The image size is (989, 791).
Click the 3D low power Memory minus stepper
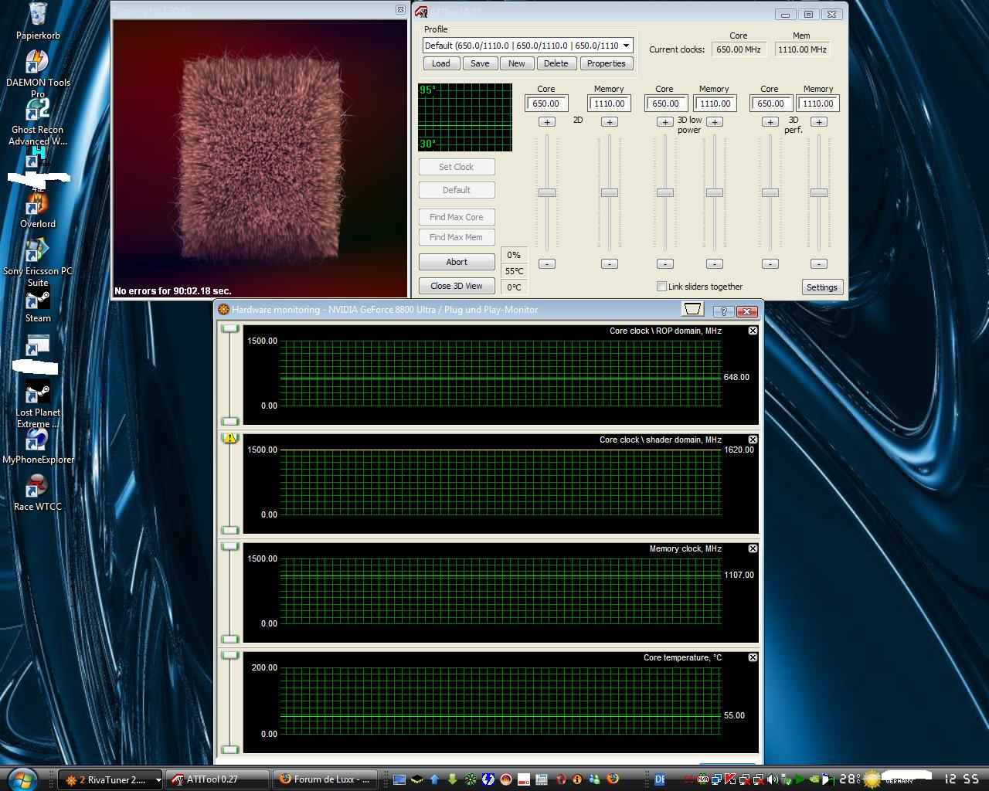pos(715,264)
